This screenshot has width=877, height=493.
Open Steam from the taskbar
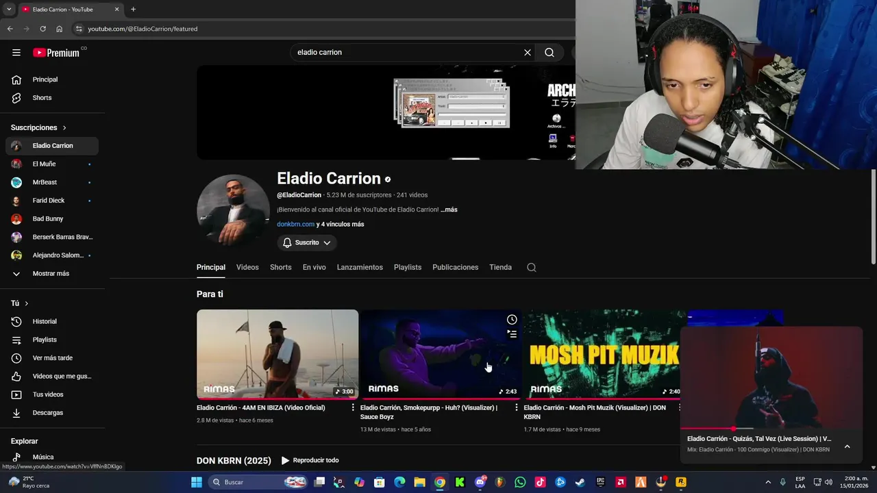pyautogui.click(x=580, y=482)
